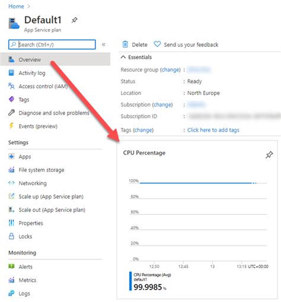Open Access control (IAM)
This screenshot has width=281, height=302.
[43, 86]
